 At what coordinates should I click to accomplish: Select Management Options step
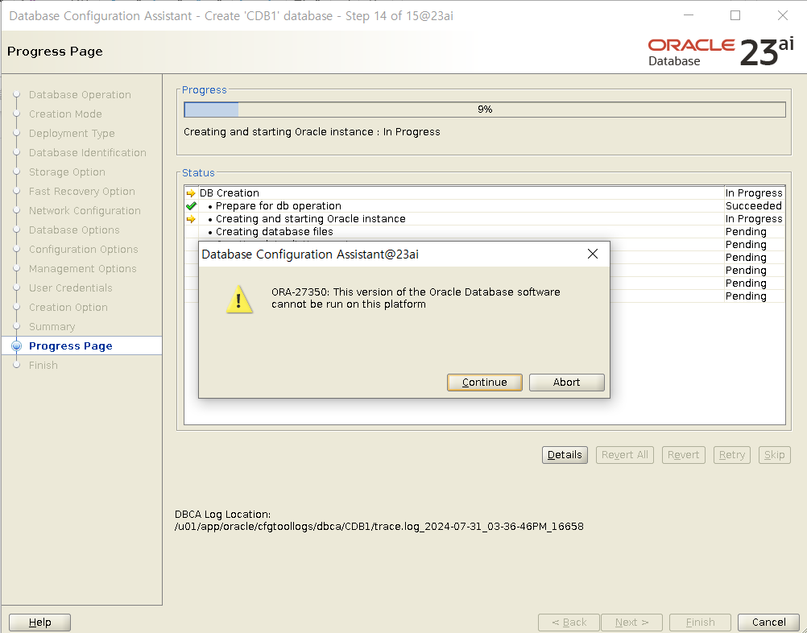(x=82, y=269)
